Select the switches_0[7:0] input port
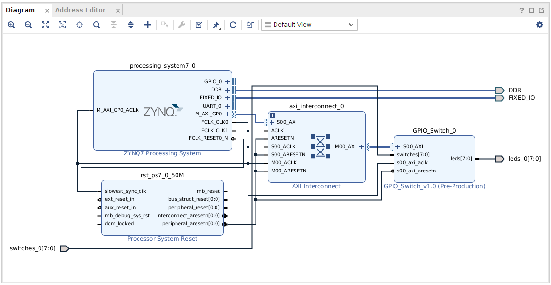 coord(64,249)
